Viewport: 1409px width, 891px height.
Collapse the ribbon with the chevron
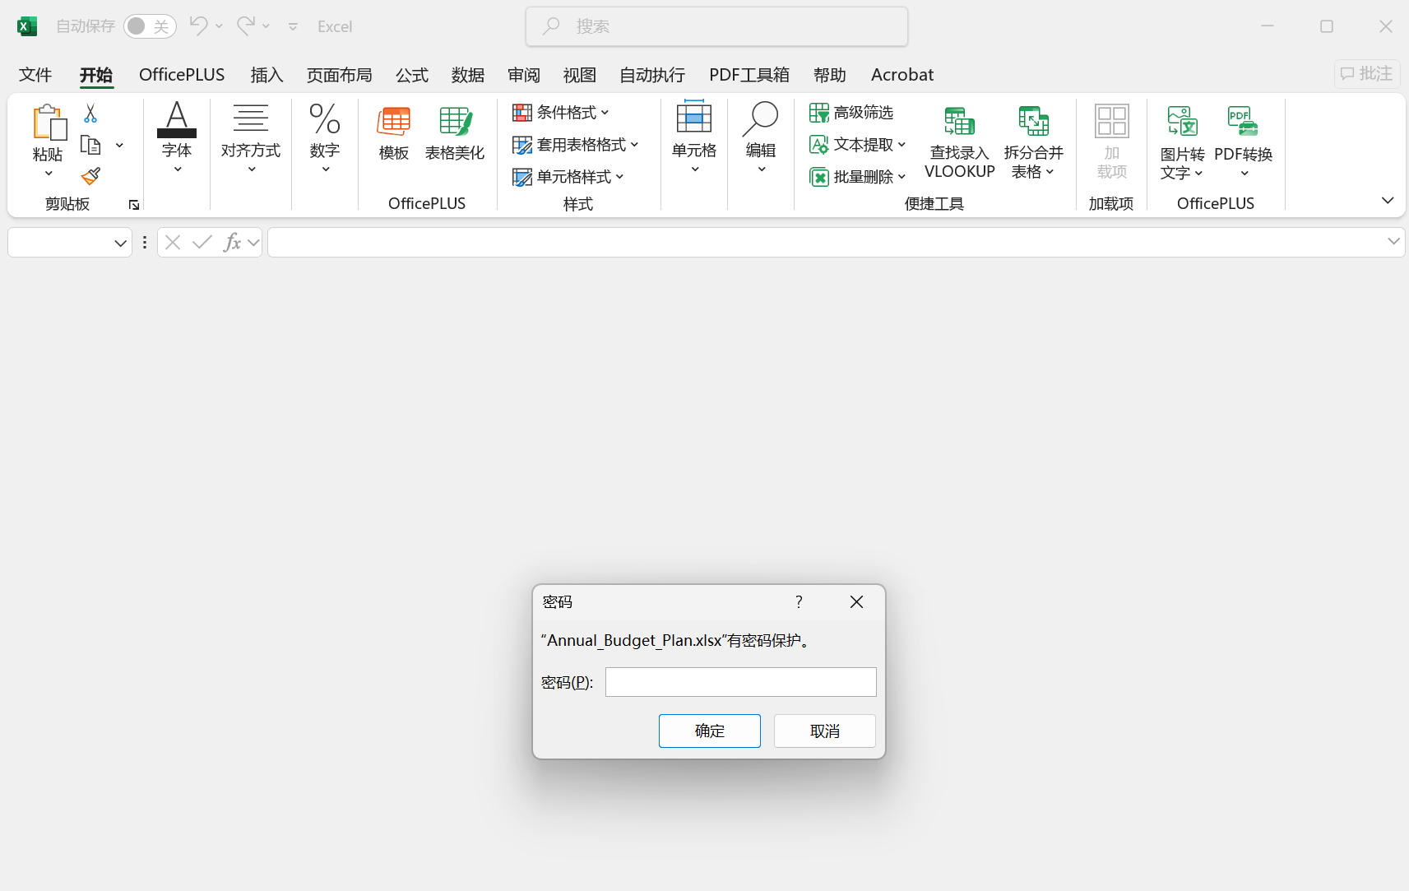coord(1388,200)
